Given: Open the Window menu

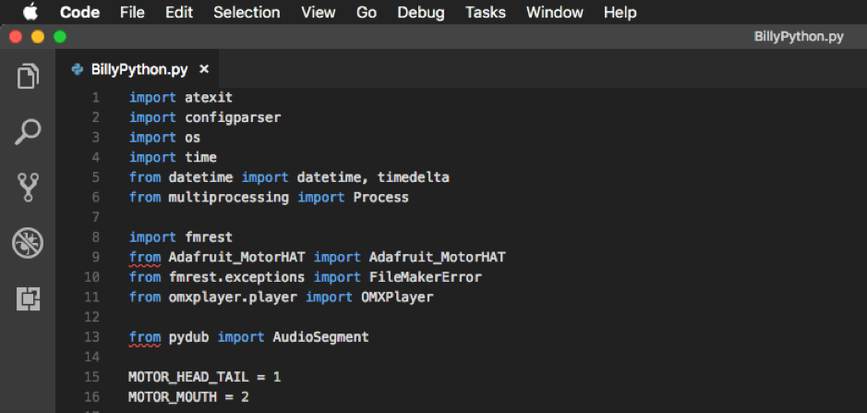Looking at the screenshot, I should click(x=555, y=12).
